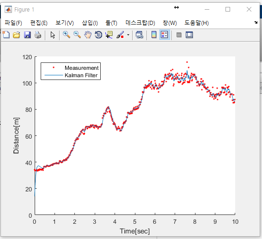The height and width of the screenshot is (239, 262).
Task: Open the Brush color dropdown arrow
Action: click(128, 35)
